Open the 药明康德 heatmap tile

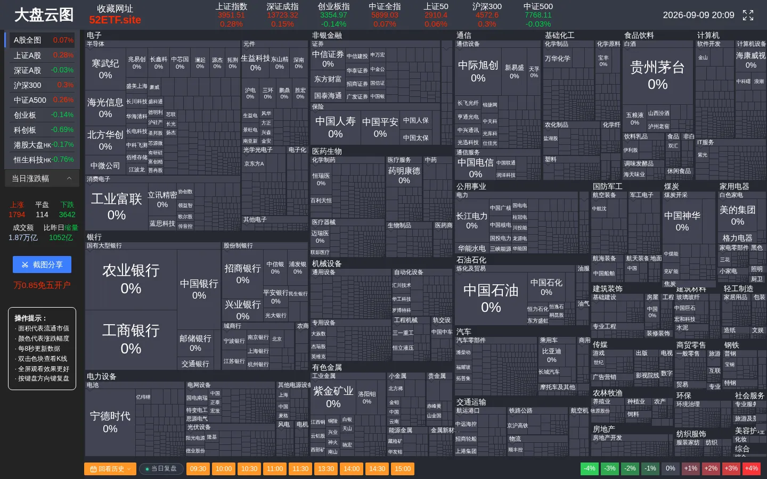tap(404, 175)
